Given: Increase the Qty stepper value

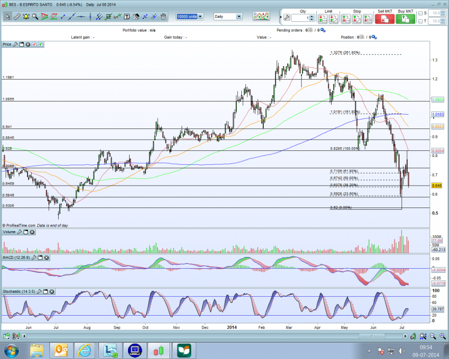Looking at the screenshot, I should coord(312,16).
